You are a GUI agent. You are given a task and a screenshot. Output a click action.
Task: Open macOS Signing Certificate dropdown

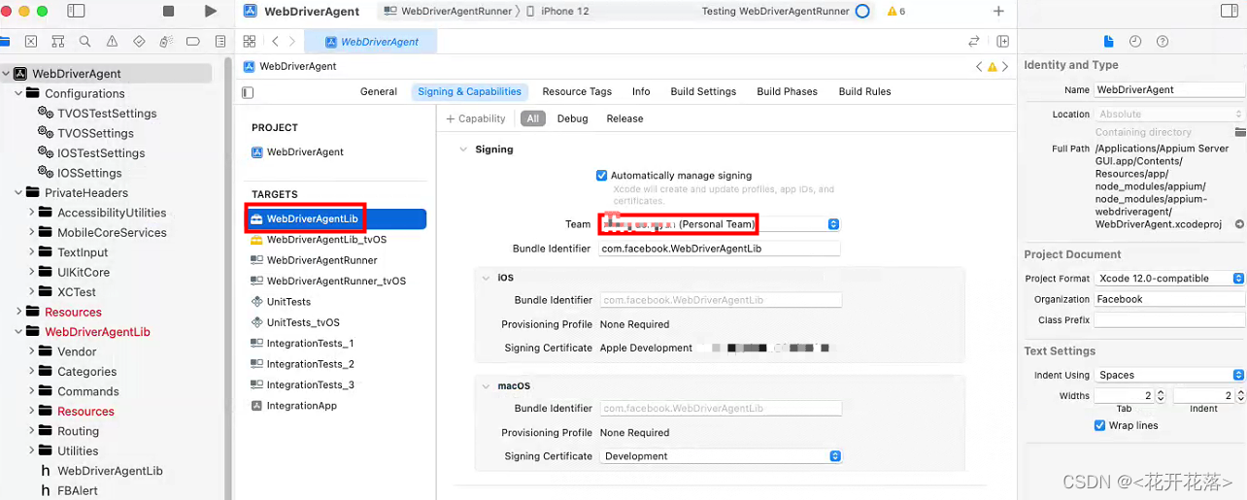[x=721, y=456]
